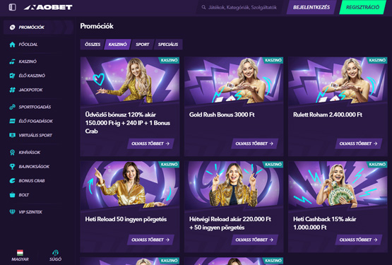
Task: Open Olvass többet for Gold Rush Bonus
Action: point(254,143)
